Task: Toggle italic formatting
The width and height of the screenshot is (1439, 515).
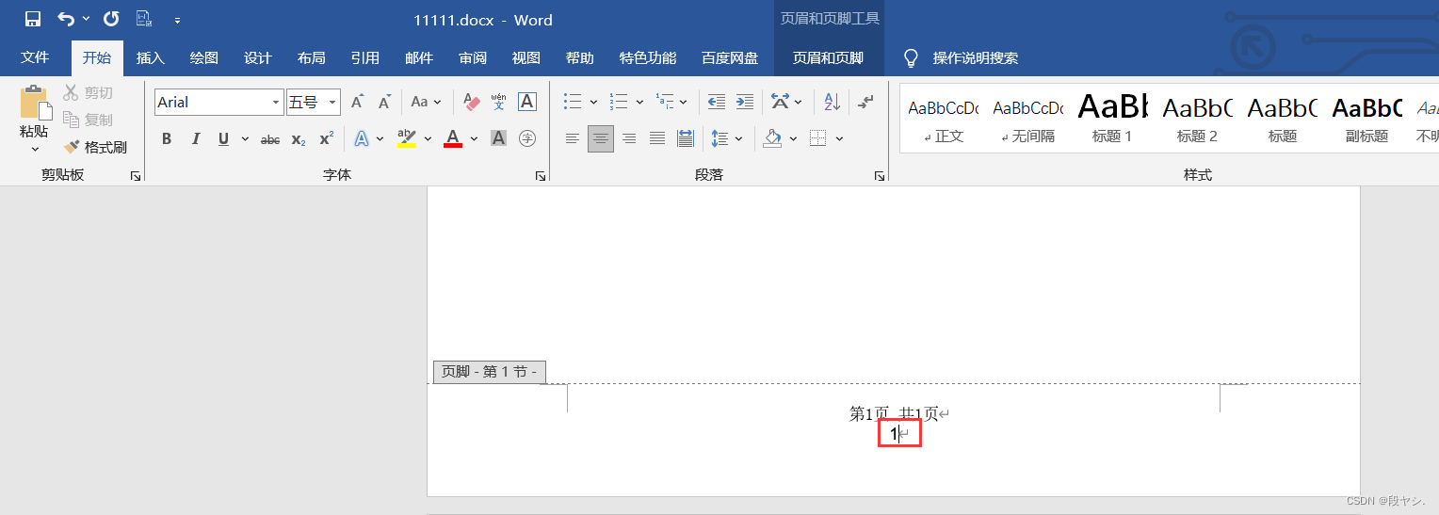Action: click(195, 139)
